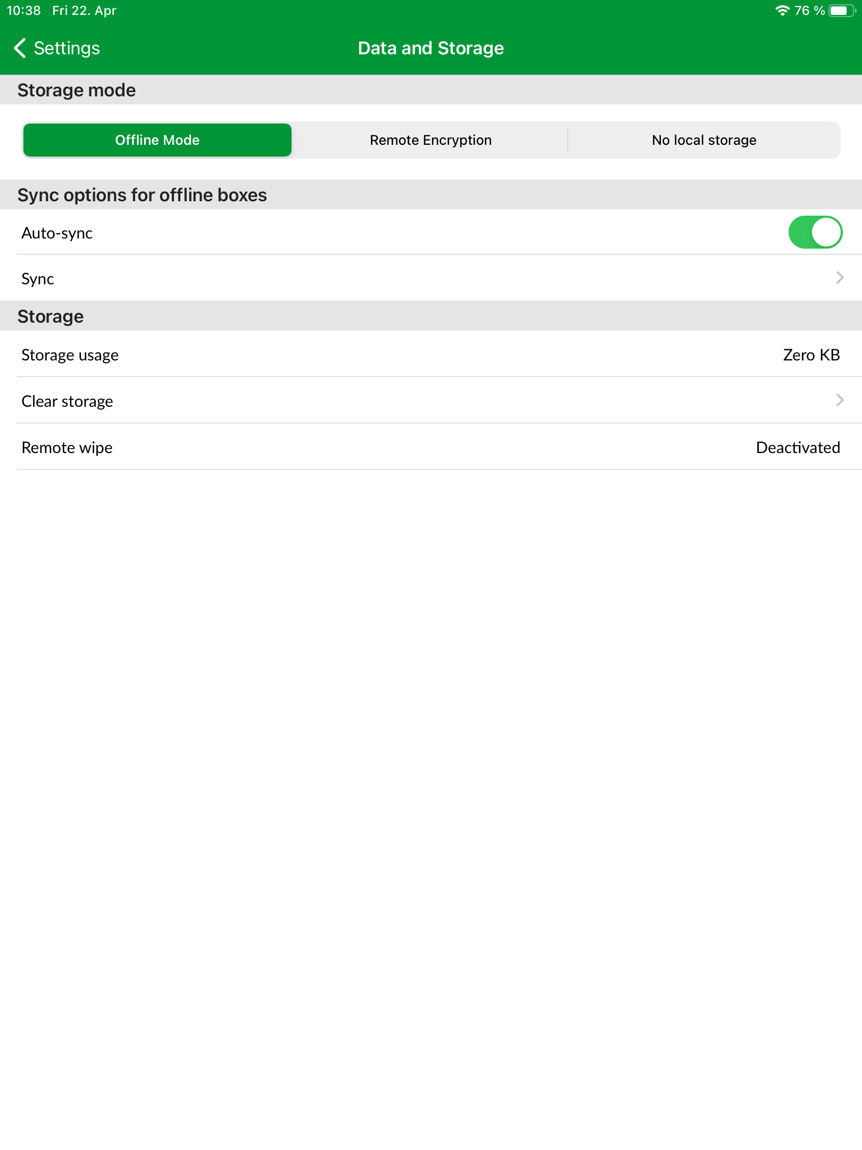Toggle the Auto-sync switch off
Screen dimensions: 862x1150
(x=815, y=232)
